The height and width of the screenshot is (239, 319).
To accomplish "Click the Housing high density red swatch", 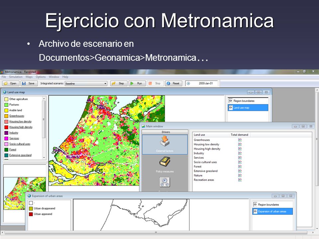I will [x=6, y=127].
